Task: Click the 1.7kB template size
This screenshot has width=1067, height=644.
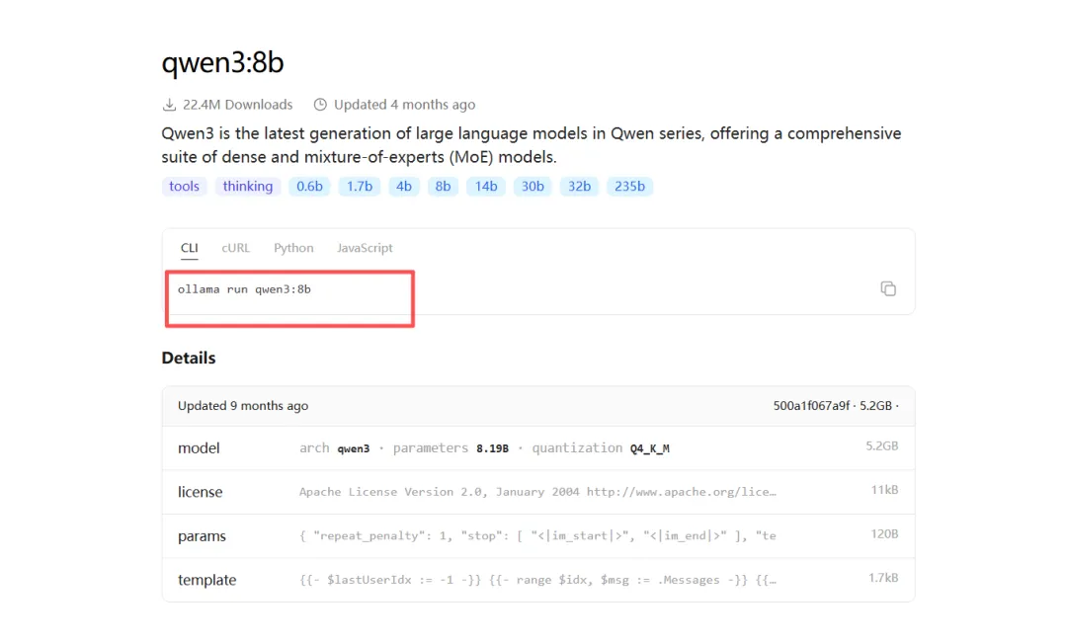Action: 883,578
